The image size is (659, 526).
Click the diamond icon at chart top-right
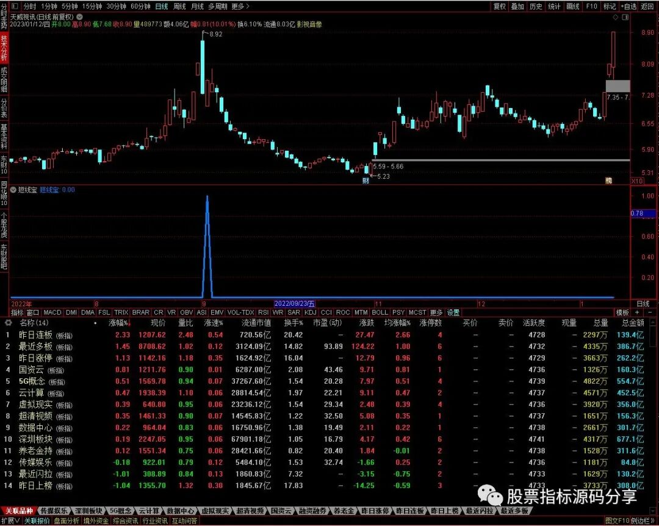pyautogui.click(x=615, y=17)
